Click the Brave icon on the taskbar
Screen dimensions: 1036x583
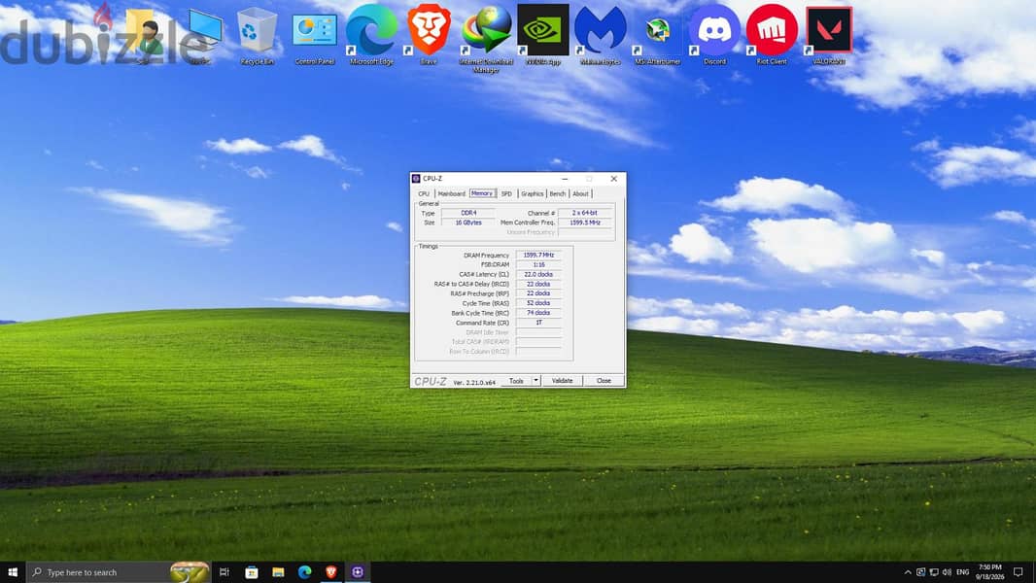pos(331,571)
